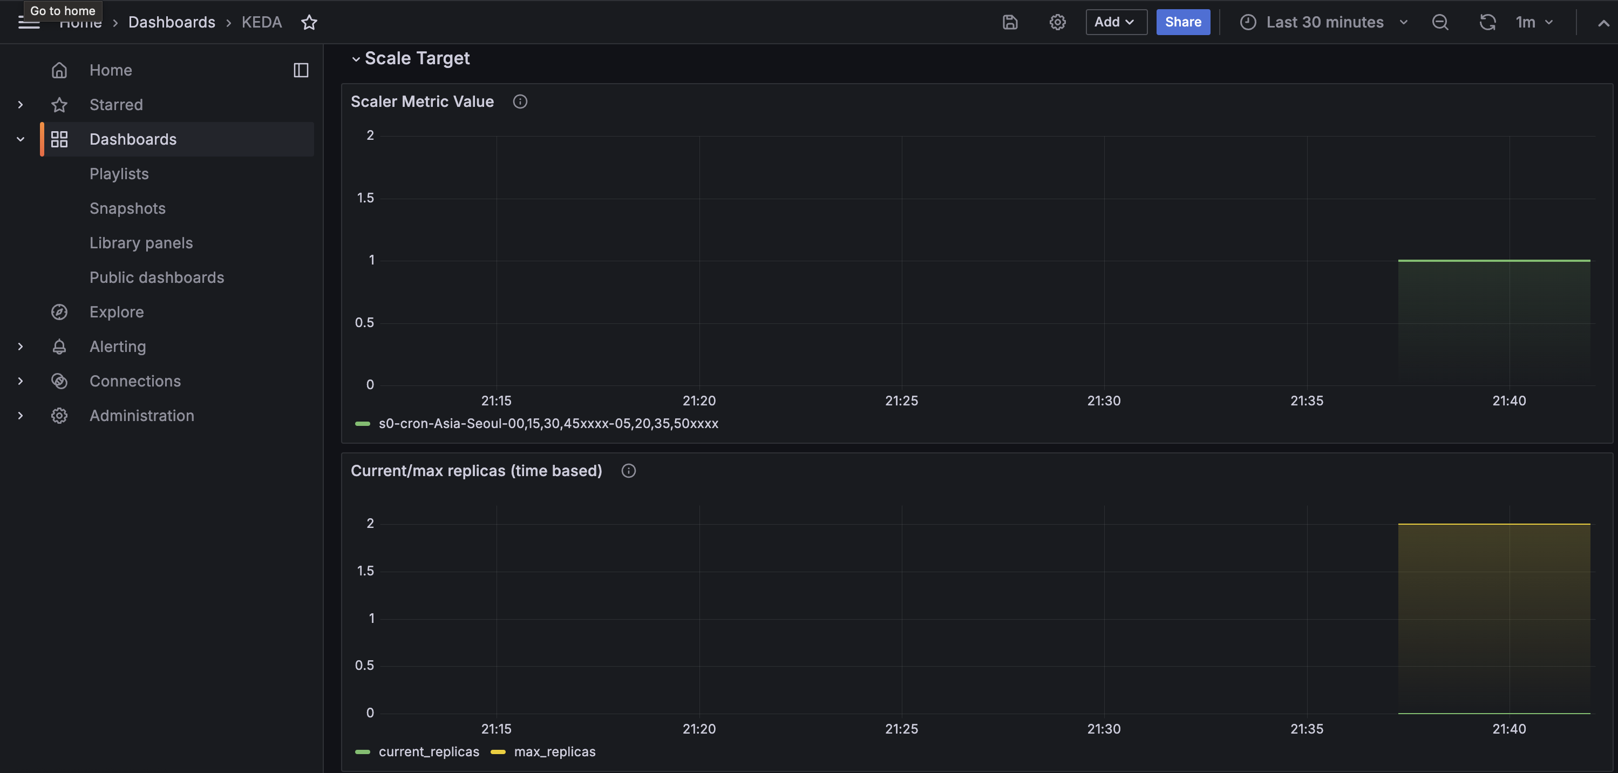Star the KEDA dashboard
This screenshot has height=773, width=1618.
pyautogui.click(x=309, y=23)
